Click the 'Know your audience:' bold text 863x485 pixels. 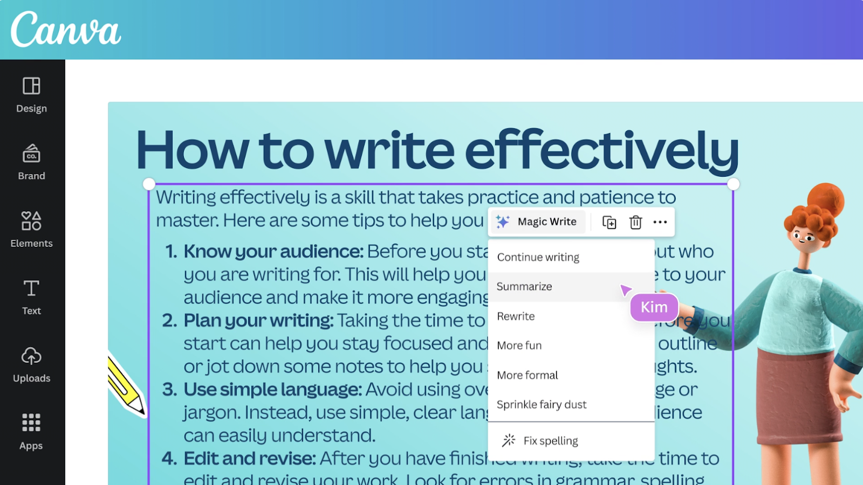click(x=273, y=252)
